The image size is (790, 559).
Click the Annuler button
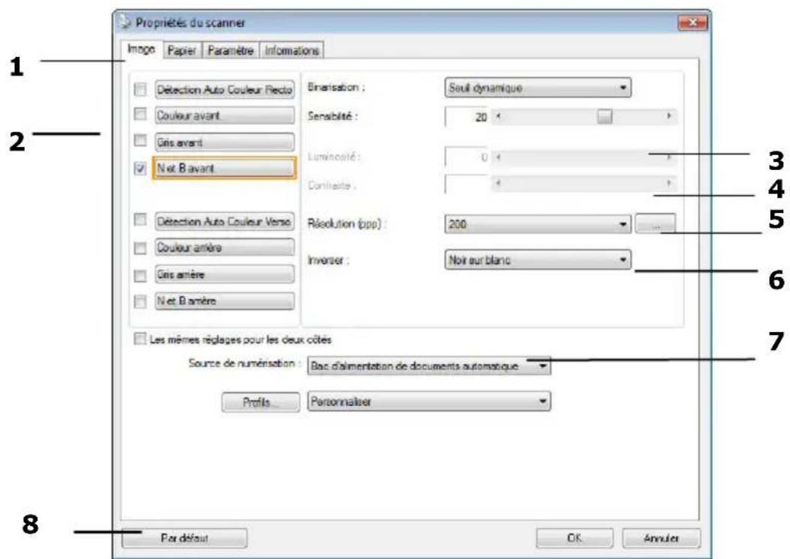[x=661, y=538]
